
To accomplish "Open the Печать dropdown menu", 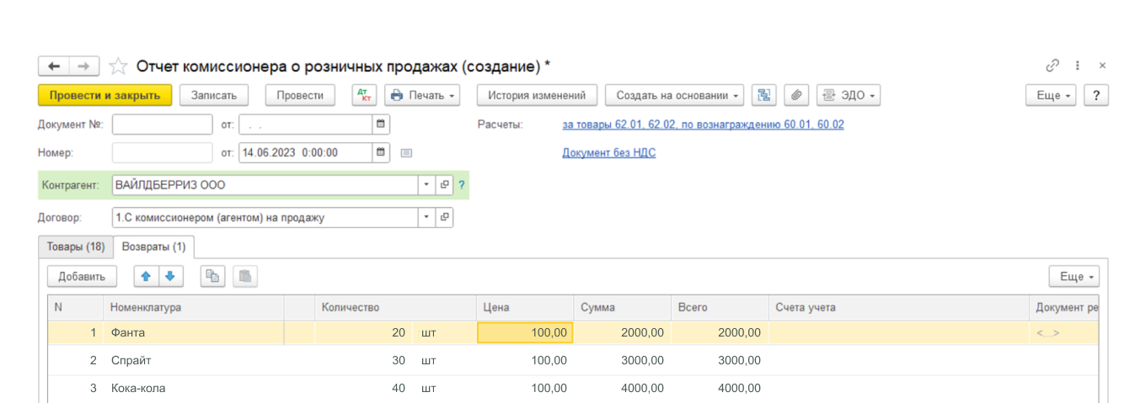I will coord(422,95).
